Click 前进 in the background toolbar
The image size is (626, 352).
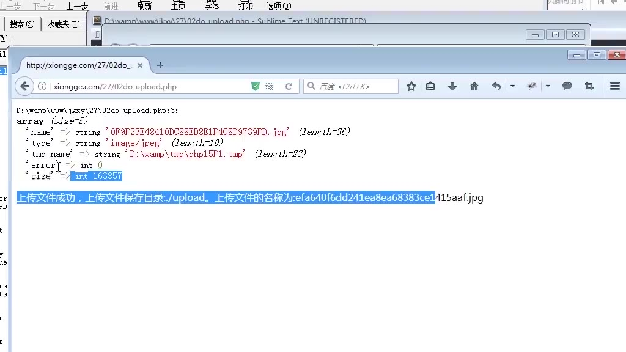[x=111, y=6]
